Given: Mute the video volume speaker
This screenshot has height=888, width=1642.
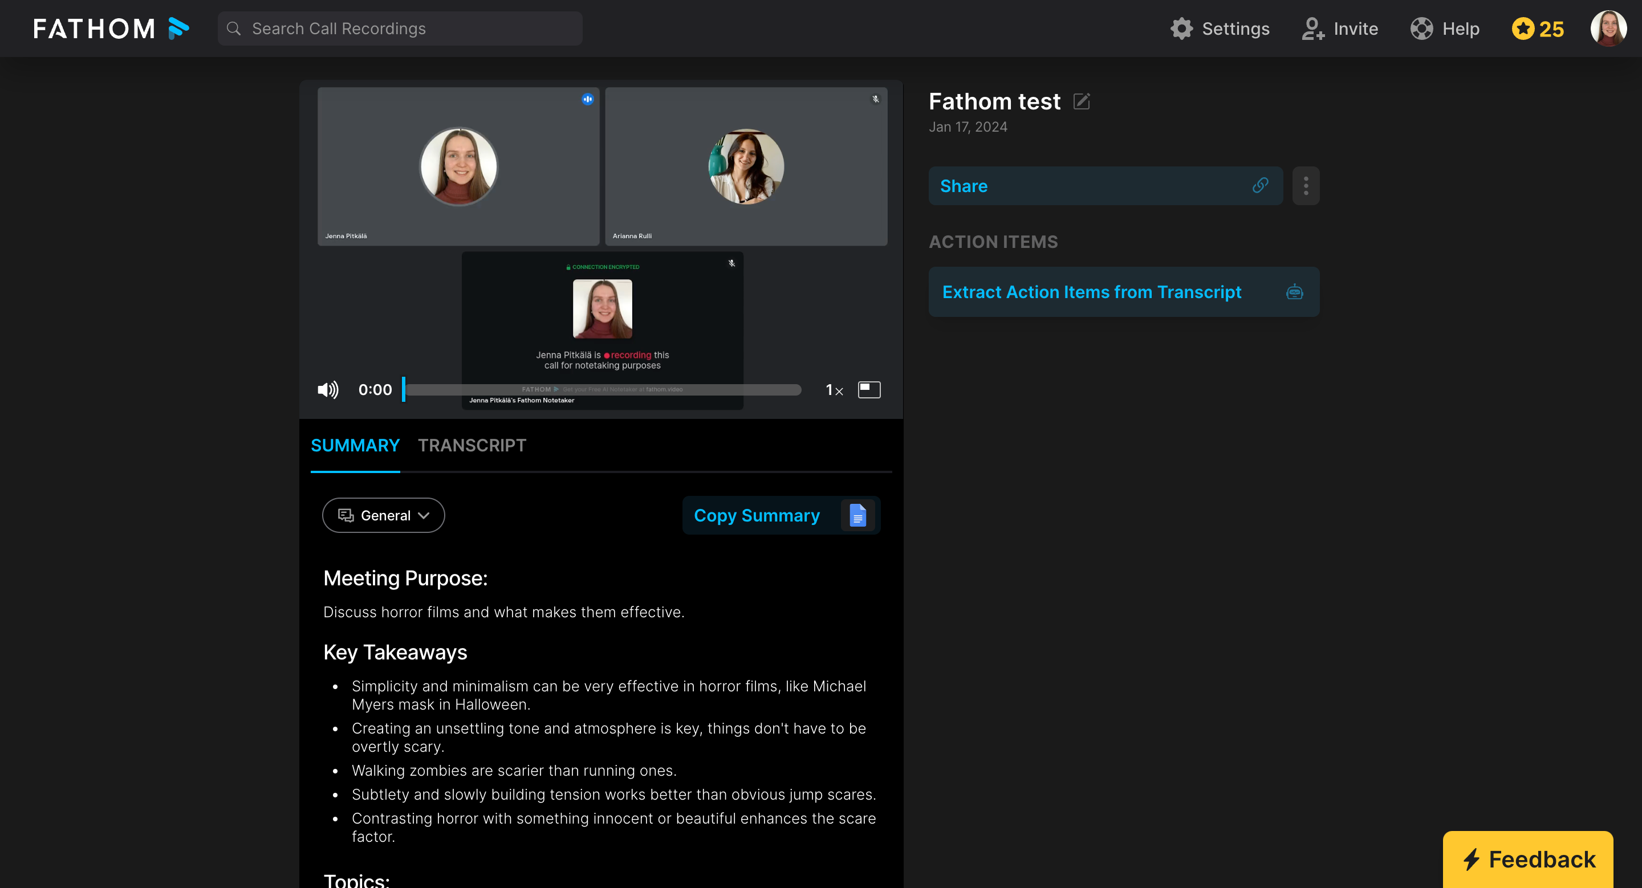Looking at the screenshot, I should (328, 389).
